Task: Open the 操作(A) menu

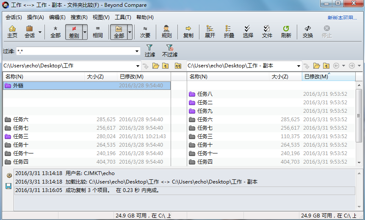Action: [x=36, y=17]
